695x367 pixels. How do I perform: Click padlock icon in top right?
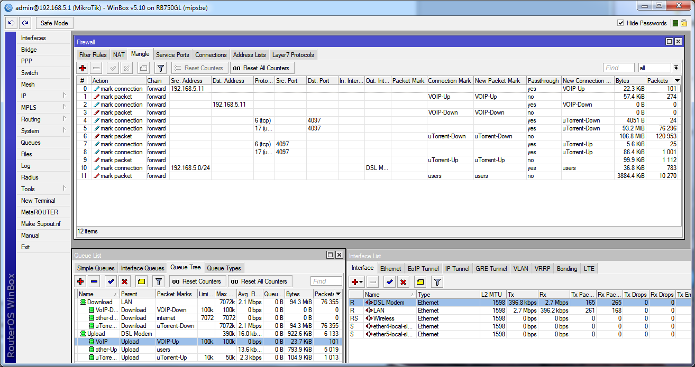click(x=684, y=23)
